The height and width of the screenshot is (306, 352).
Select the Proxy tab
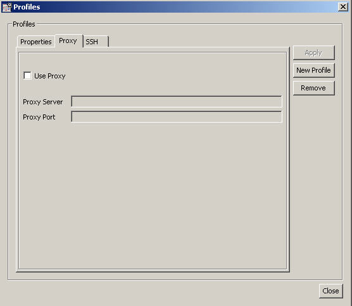pos(68,41)
